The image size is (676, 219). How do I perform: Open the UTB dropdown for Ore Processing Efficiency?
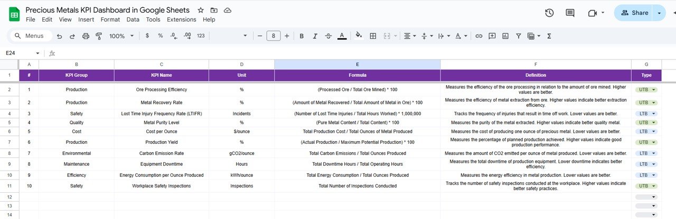(x=646, y=89)
